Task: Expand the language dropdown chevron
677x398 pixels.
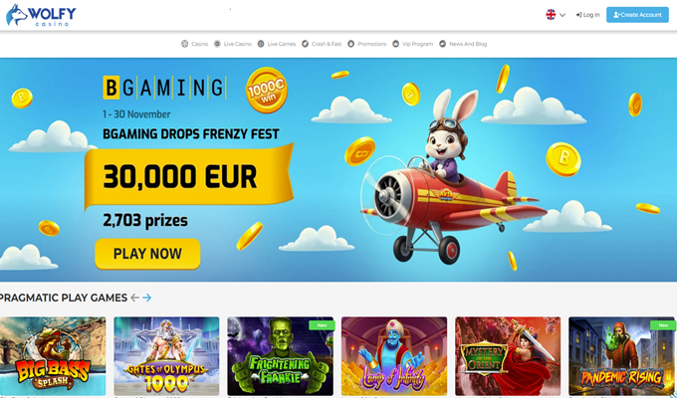Action: (x=563, y=15)
